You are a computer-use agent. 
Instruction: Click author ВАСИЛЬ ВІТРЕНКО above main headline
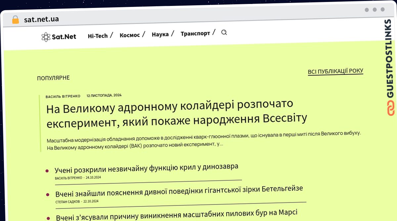[x=63, y=96]
